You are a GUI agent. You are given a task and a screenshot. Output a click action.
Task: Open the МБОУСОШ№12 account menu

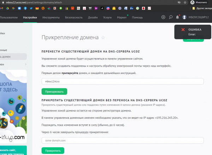[x=199, y=17]
